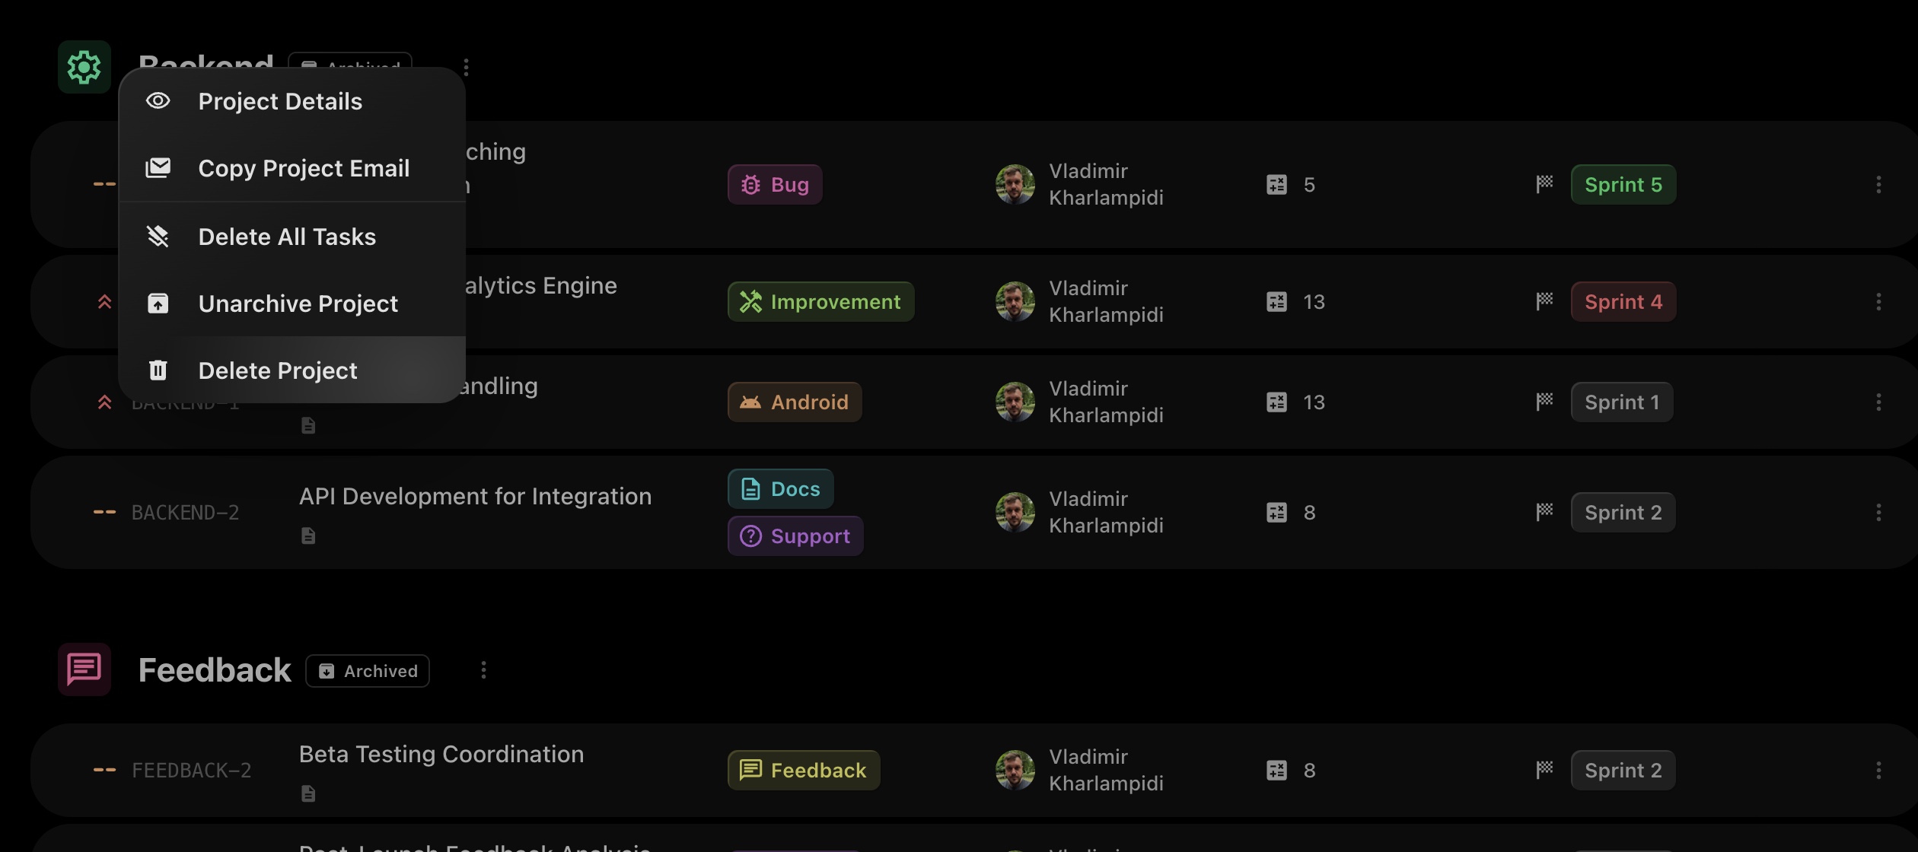Click the purple Support label tag
The width and height of the screenshot is (1918, 852).
pos(795,536)
